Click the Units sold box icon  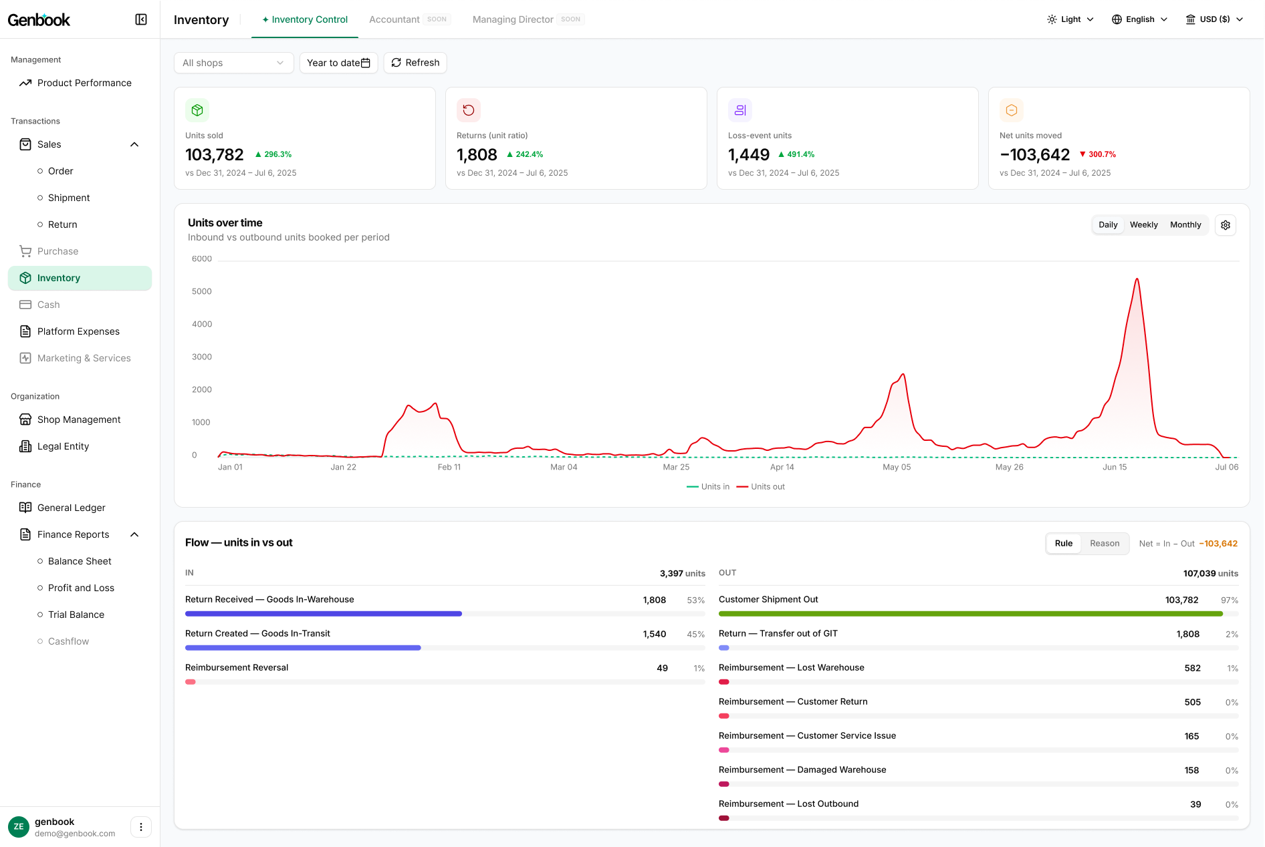point(197,110)
